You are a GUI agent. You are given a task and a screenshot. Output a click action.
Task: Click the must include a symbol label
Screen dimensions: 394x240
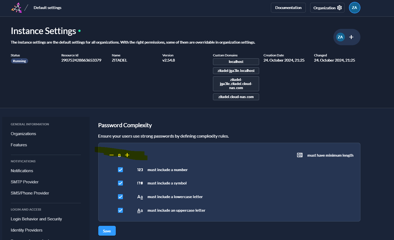click(167, 183)
